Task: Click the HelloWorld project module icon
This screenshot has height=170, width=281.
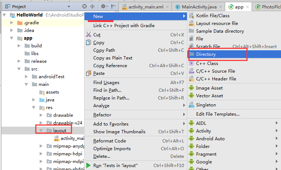Action: click(x=12, y=15)
